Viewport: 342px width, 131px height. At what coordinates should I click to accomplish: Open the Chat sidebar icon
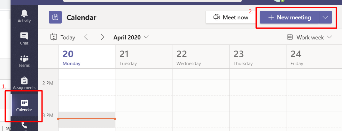click(x=24, y=36)
